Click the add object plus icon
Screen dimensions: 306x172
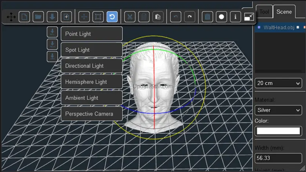[x=66, y=17]
